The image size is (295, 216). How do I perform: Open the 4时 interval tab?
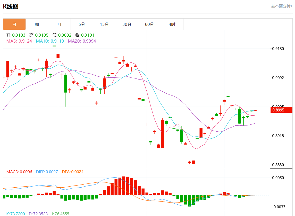[172, 24]
